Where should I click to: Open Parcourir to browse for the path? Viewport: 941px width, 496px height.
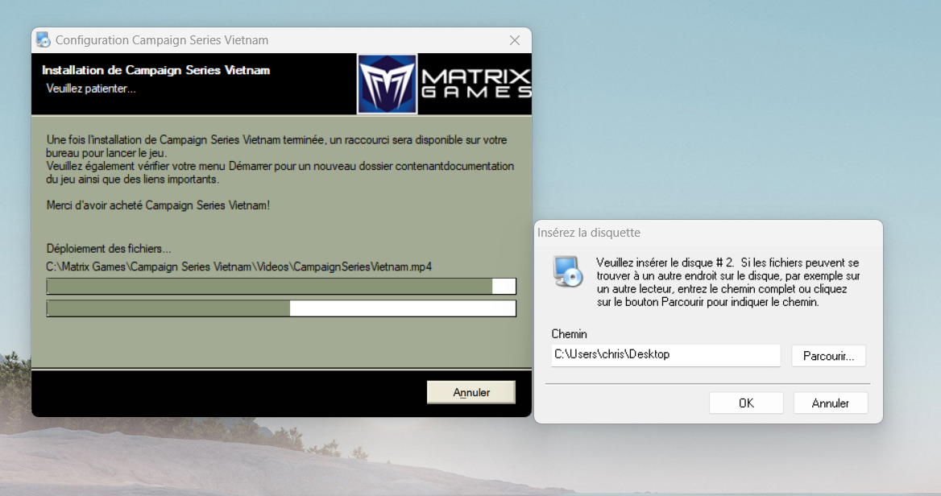point(828,356)
